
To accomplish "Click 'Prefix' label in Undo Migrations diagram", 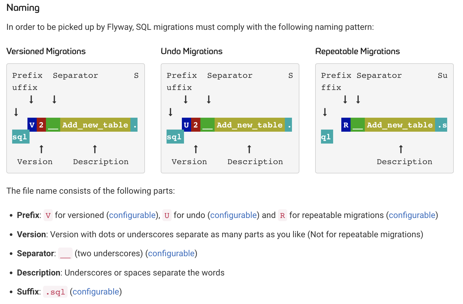I will (182, 76).
